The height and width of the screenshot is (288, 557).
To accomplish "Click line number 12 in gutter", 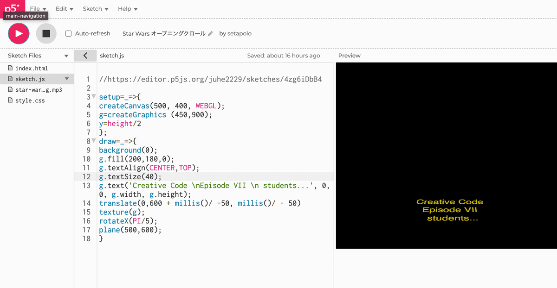I will [x=86, y=176].
